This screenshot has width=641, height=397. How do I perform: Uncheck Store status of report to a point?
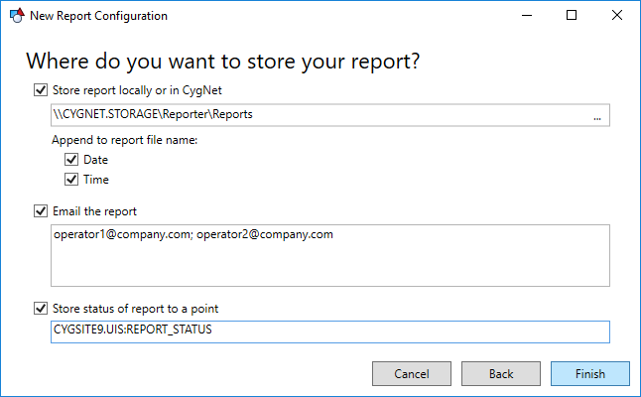click(41, 308)
